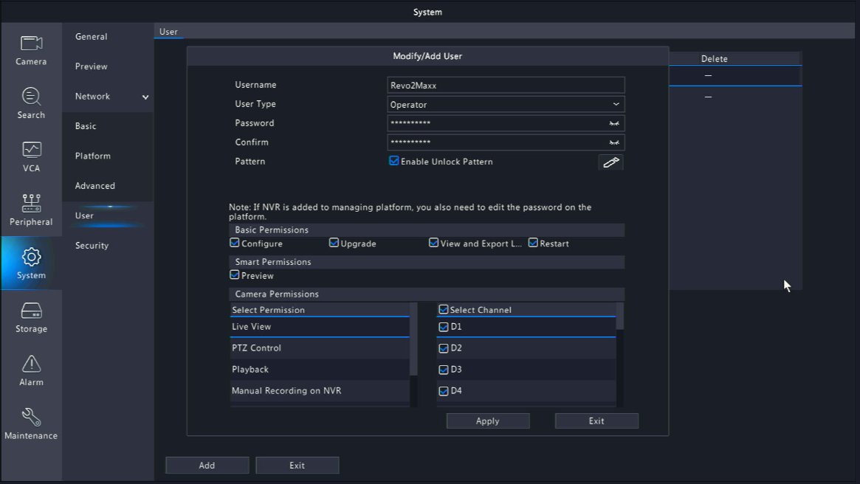Open the Alarm warning icon
Viewport: 860px width, 484px height.
click(x=31, y=364)
